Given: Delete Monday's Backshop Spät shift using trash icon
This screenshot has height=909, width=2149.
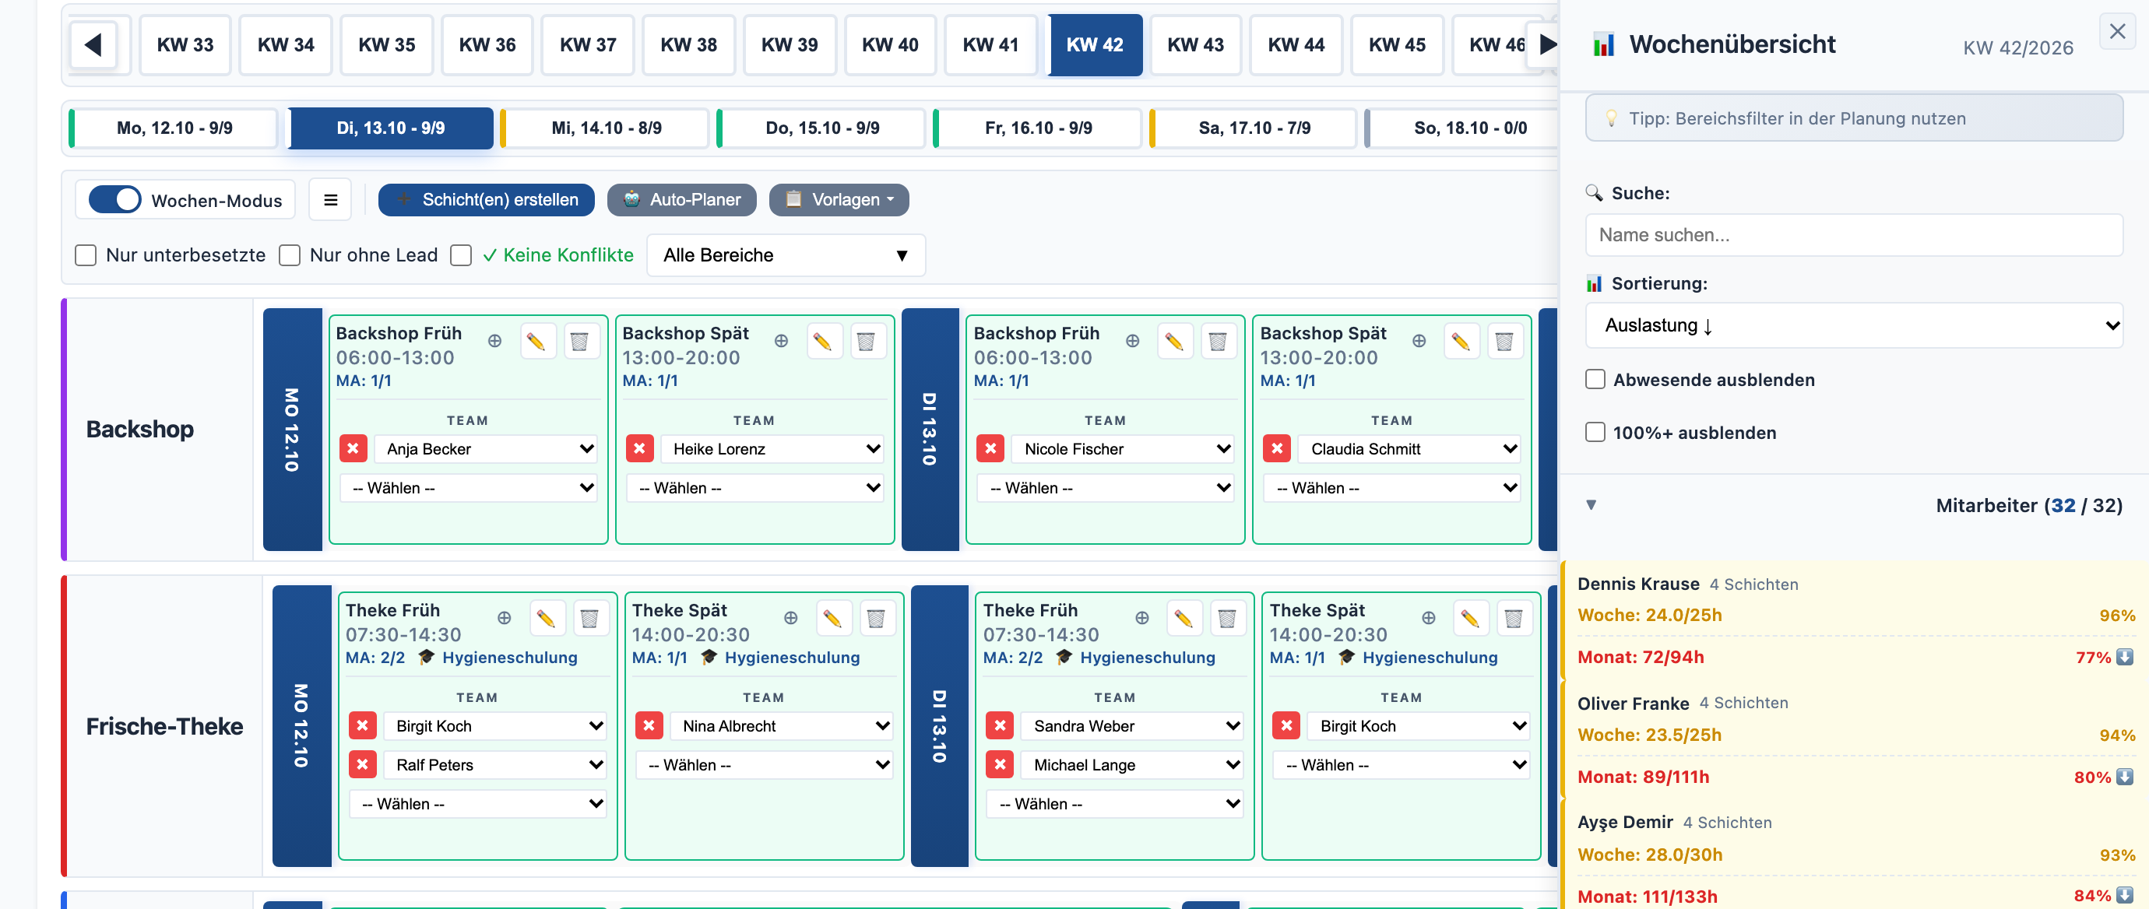Looking at the screenshot, I should [x=865, y=341].
